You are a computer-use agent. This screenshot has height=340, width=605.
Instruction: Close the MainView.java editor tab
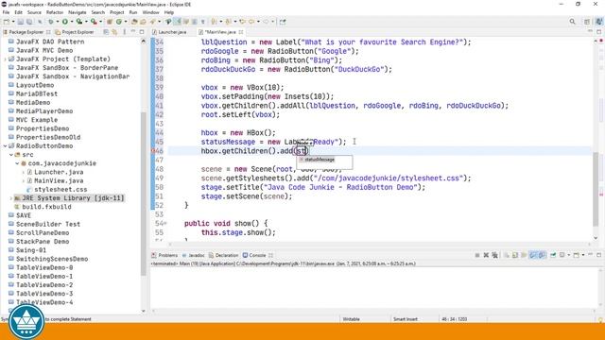tap(241, 32)
